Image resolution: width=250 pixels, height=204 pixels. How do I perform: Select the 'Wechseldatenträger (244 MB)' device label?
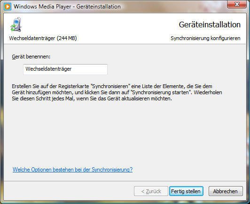pos(43,38)
